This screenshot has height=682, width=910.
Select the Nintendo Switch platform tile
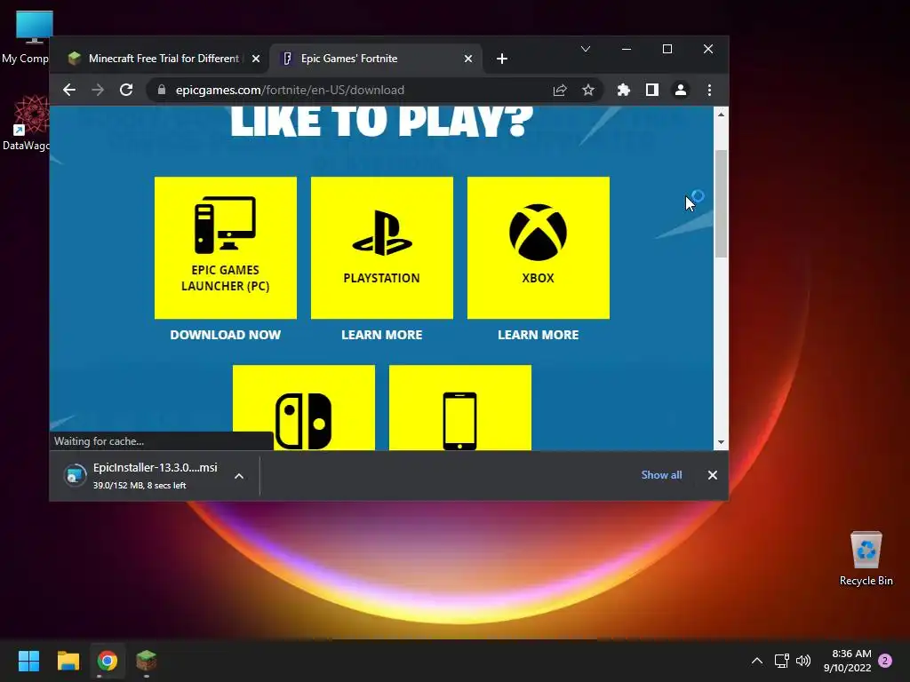coord(304,408)
